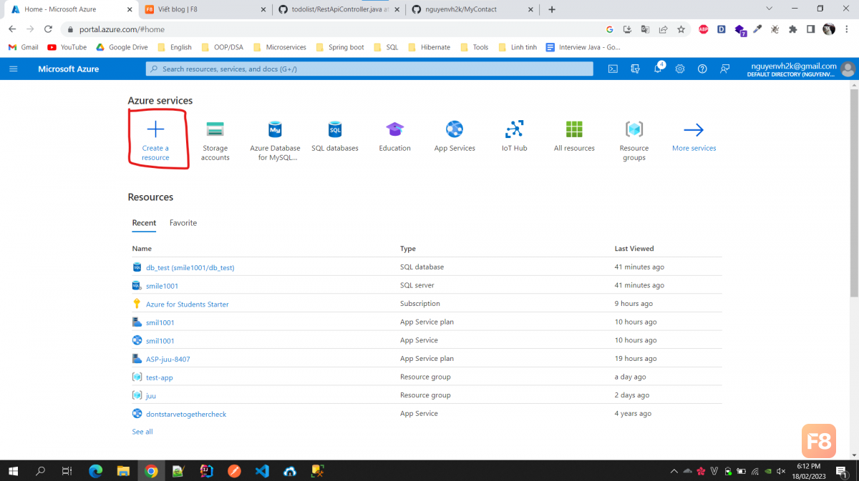Open the Google Drive bookmark

(x=122, y=47)
